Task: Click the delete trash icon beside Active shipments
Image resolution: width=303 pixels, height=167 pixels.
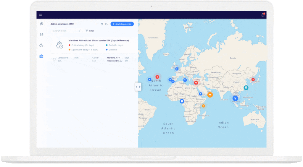Action: click(102, 24)
